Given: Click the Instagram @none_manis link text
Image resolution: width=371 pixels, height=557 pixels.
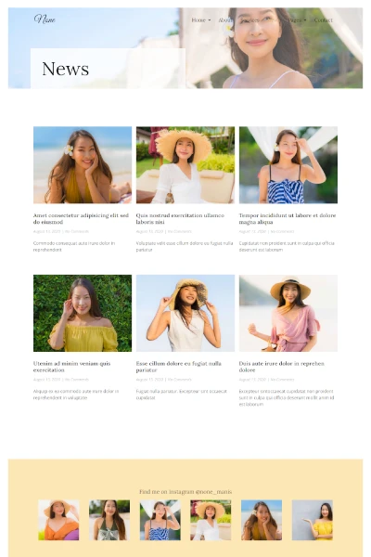Looking at the screenshot, I should [x=185, y=492].
